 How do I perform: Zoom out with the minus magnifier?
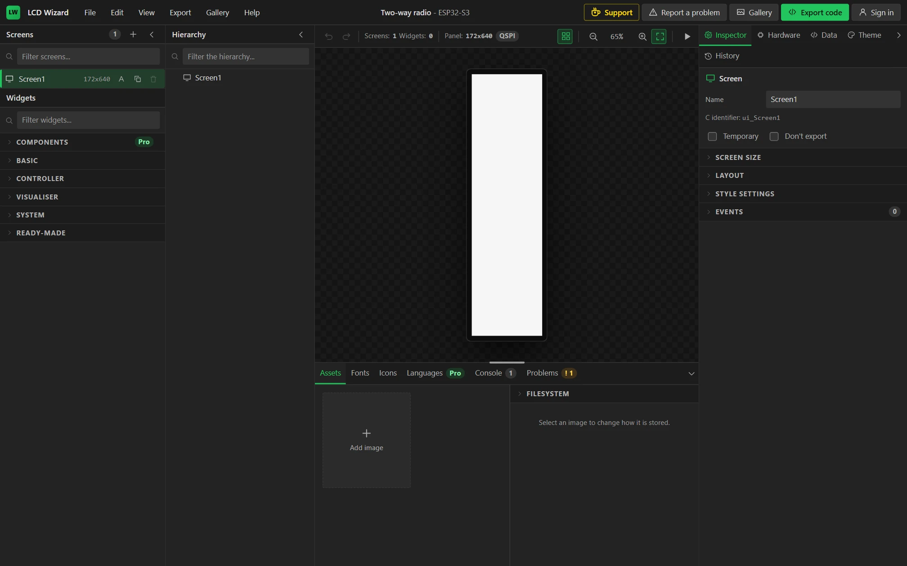(x=593, y=36)
